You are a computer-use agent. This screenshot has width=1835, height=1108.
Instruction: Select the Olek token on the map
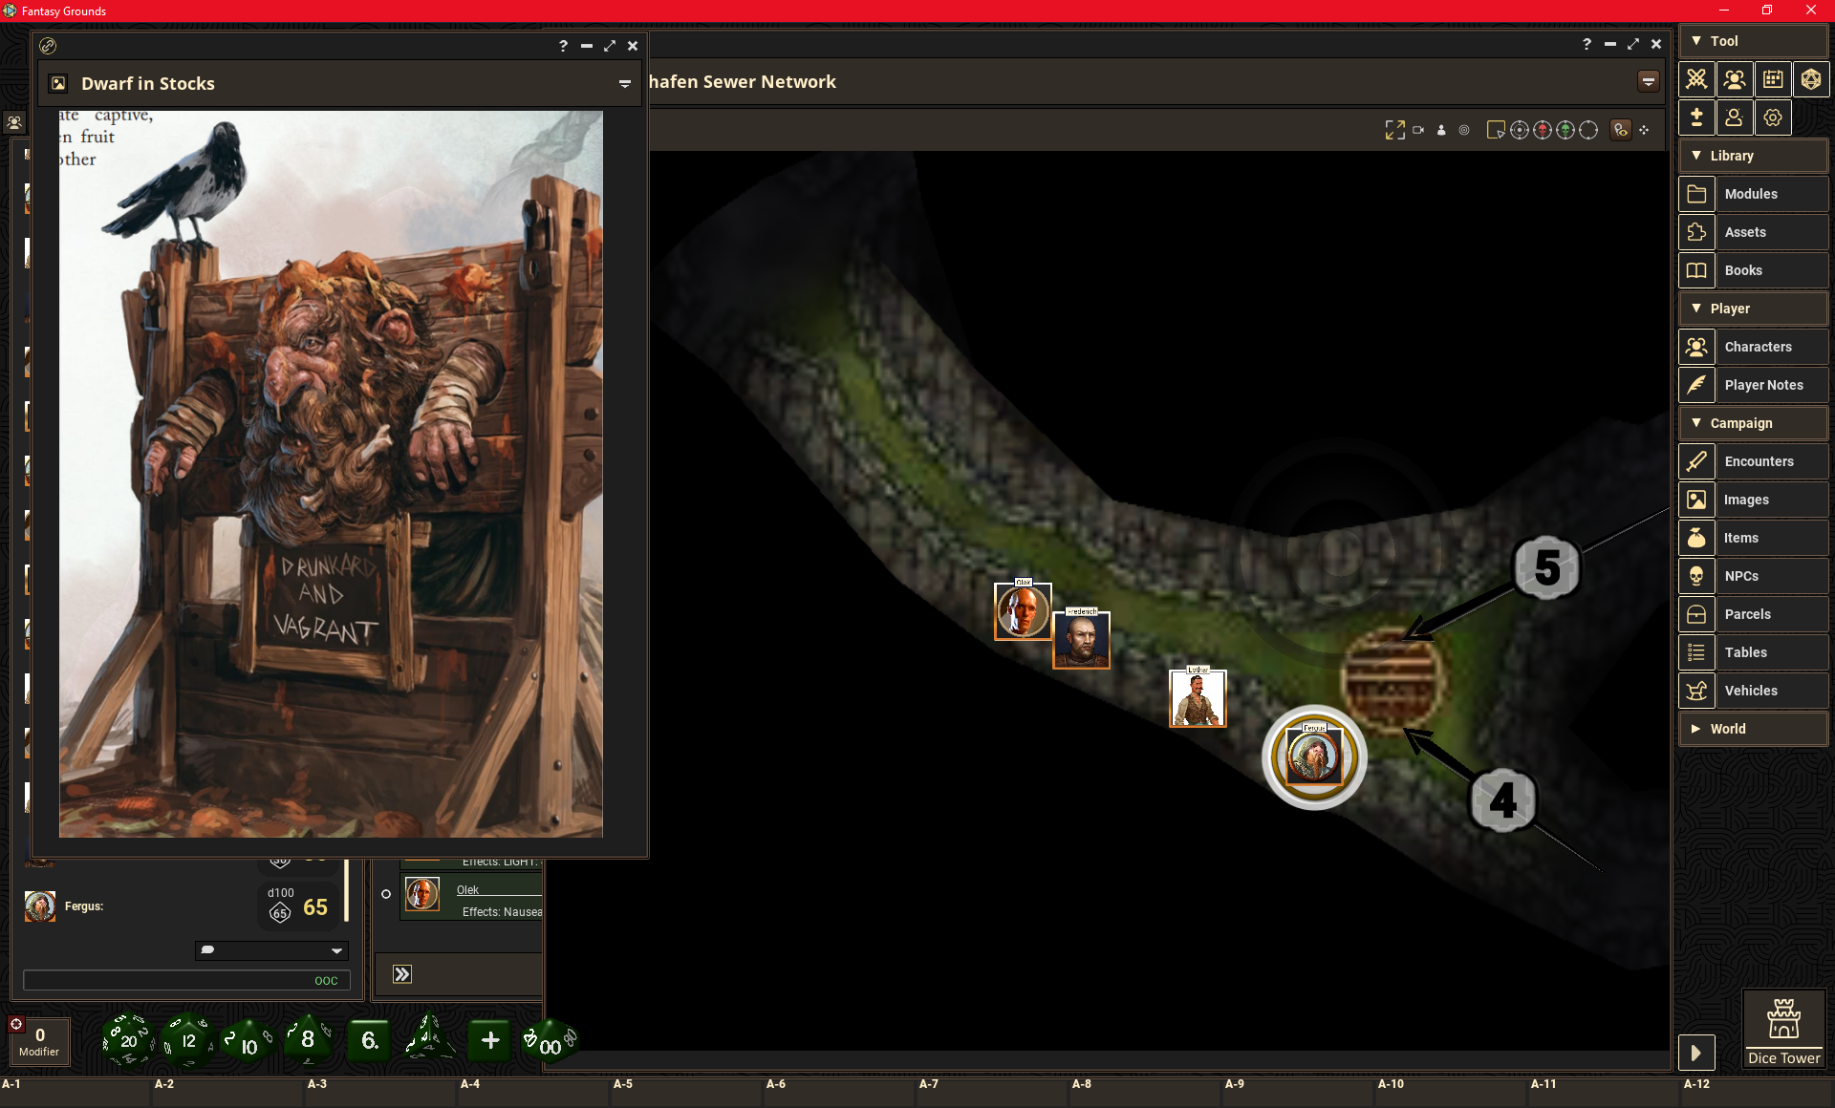click(1023, 611)
